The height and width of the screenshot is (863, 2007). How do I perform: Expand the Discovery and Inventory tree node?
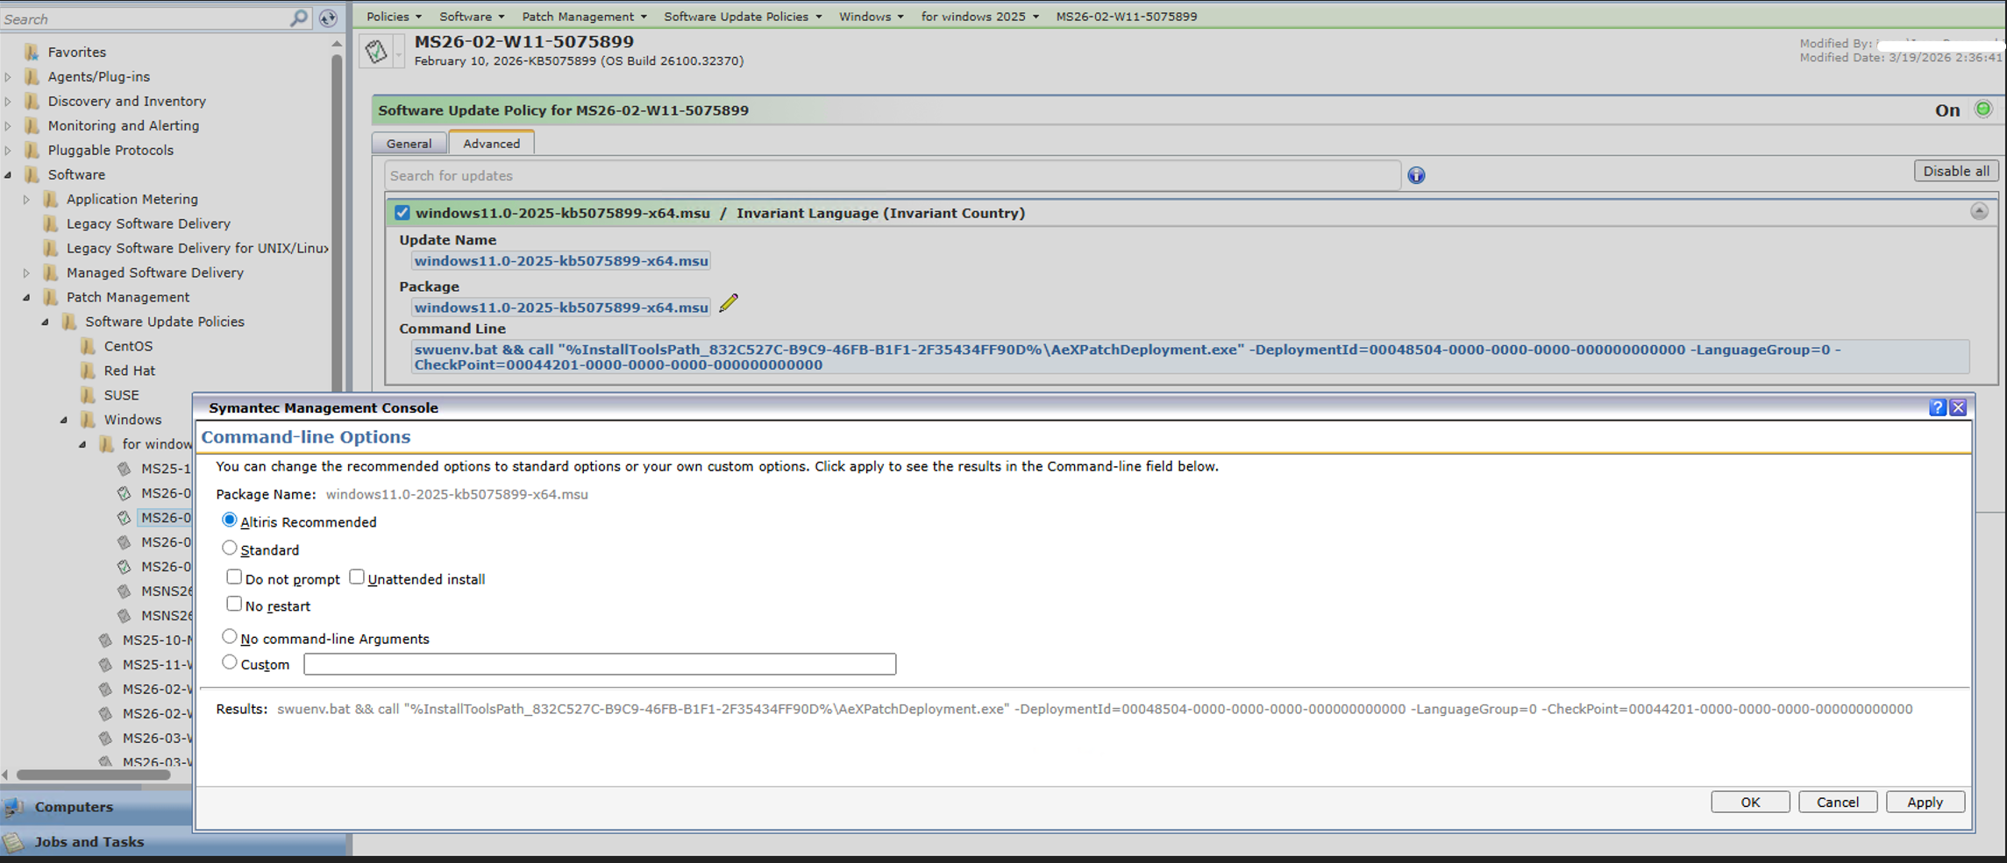coord(9,101)
